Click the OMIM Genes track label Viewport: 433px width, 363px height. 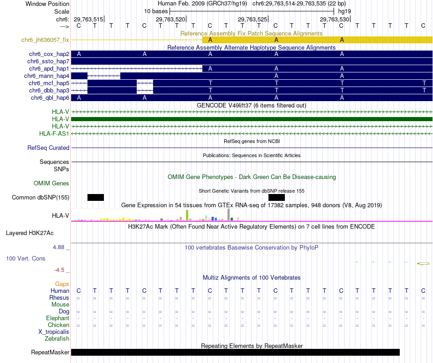(x=52, y=183)
